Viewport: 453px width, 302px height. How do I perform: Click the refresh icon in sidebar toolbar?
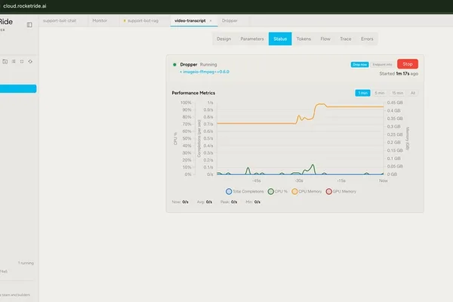(30, 61)
